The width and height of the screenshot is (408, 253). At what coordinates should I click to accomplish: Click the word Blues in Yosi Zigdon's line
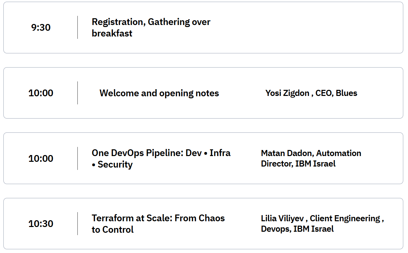point(346,93)
